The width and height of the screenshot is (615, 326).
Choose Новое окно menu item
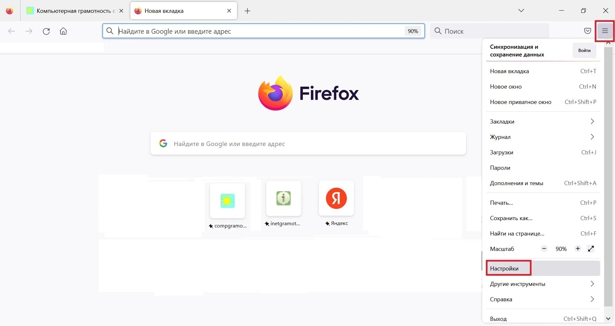[x=543, y=87]
